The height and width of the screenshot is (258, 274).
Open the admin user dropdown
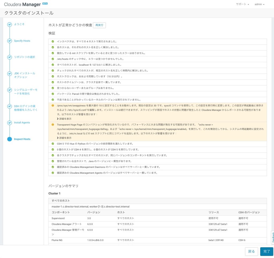[259, 4]
